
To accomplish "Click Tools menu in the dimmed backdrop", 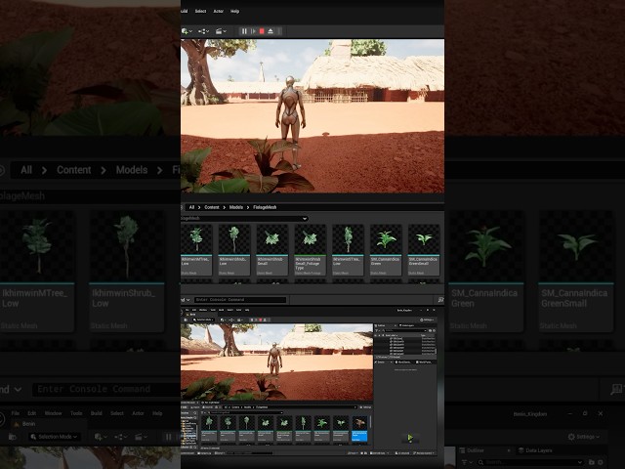I will (x=76, y=413).
